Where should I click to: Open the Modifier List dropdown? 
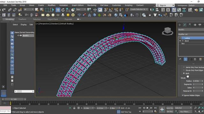(191, 34)
